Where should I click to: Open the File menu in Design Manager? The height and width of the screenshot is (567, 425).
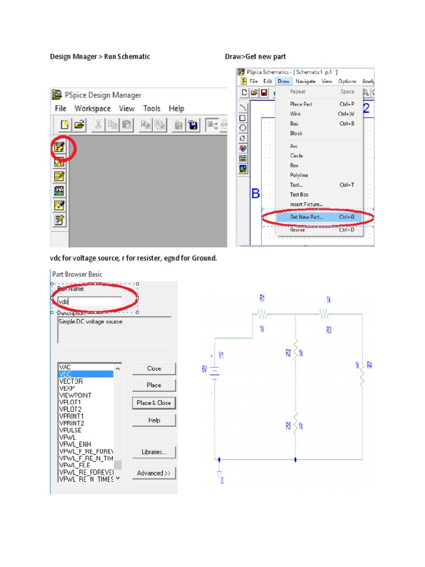60,109
